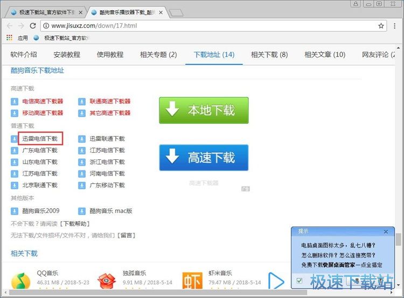This screenshot has height=298, width=404.
Task: Click the 迅雷电信下载 link
Action: [40, 139]
